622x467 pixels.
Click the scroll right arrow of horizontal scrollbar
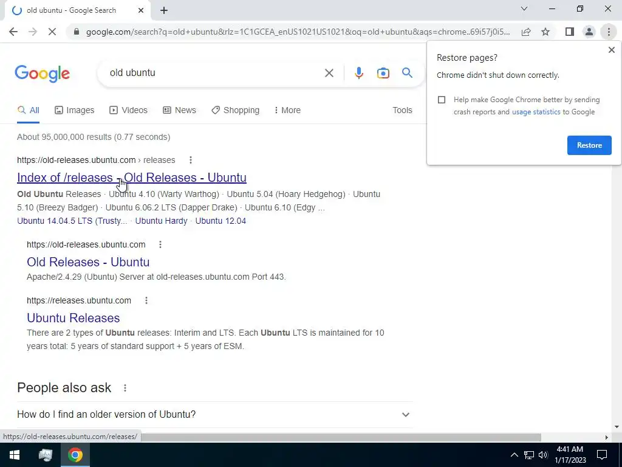[606, 437]
